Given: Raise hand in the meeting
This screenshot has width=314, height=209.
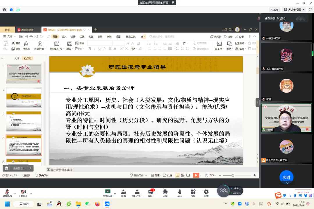Looking at the screenshot, I should [x=180, y=193].
